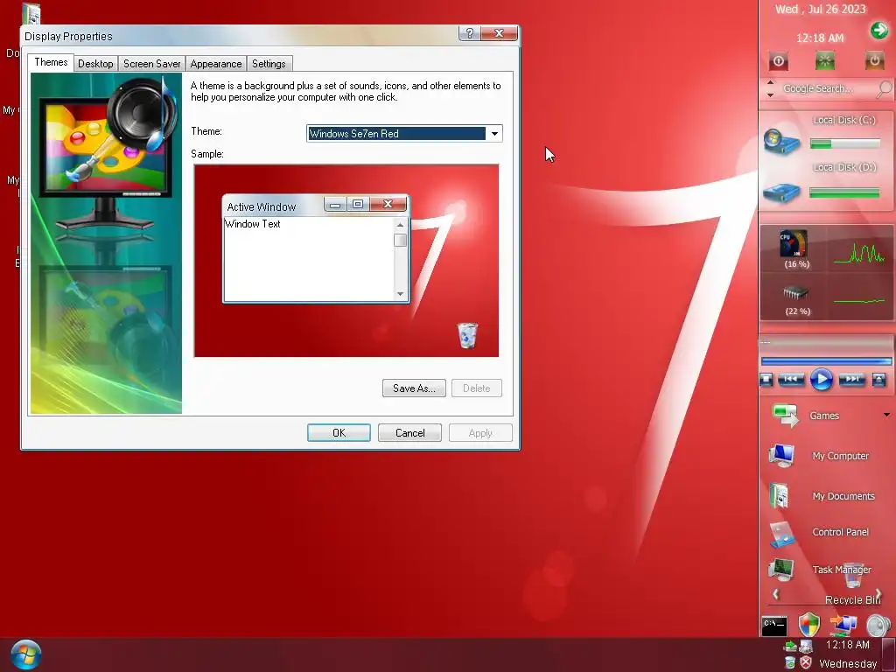Screen dimensions: 896x672
Task: Click Local Disk (D:) usage bar
Action: click(x=845, y=193)
